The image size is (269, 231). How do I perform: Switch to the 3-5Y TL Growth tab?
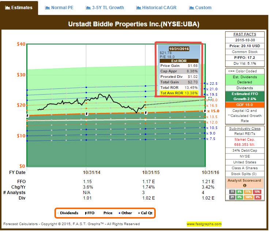105,8
